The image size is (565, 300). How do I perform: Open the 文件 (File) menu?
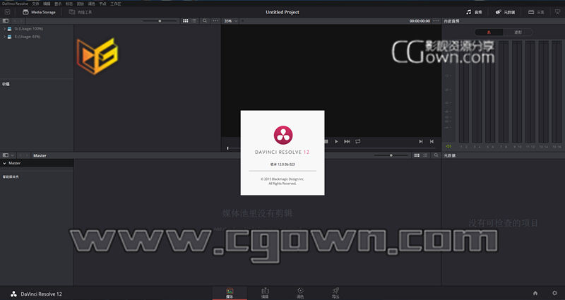click(36, 4)
